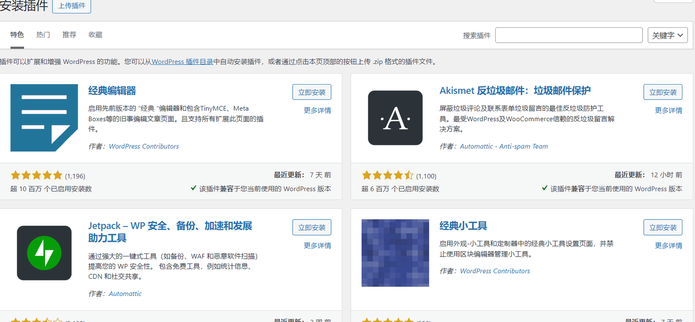
Task: Open WordPress Contributors author link of 经典编辑器
Action: click(144, 146)
